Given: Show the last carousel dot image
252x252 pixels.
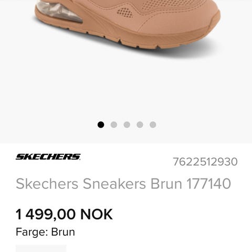Looking at the screenshot, I should [x=153, y=125].
